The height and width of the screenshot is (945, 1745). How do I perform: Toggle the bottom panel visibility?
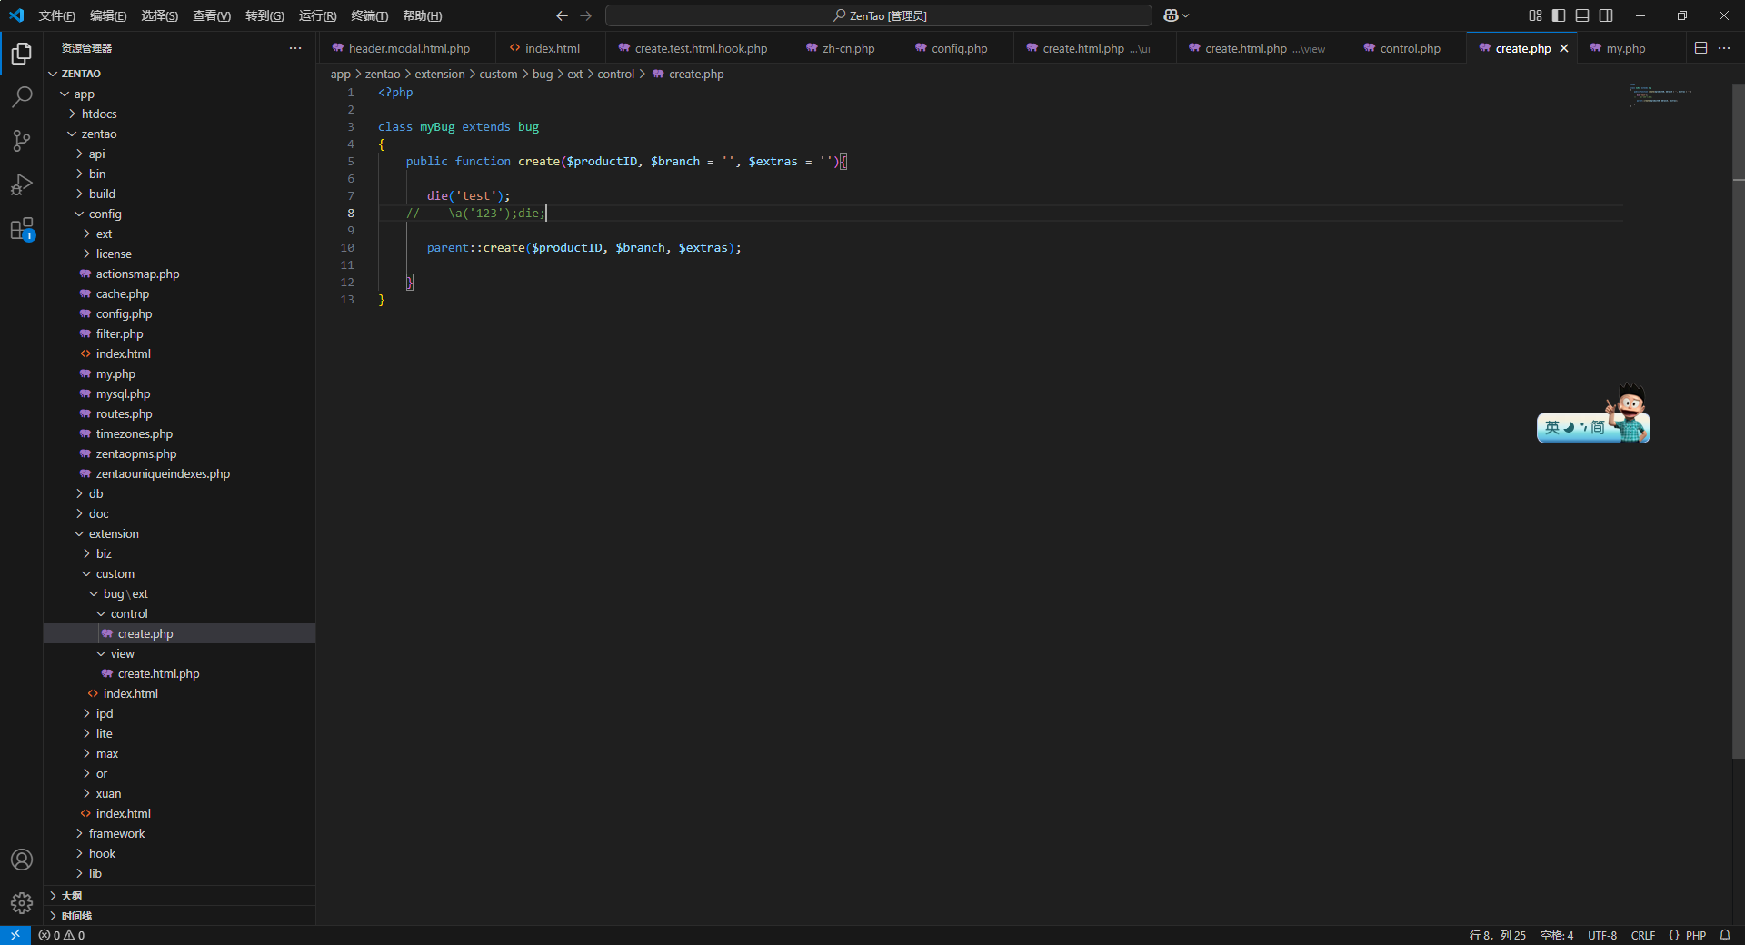pyautogui.click(x=1582, y=15)
